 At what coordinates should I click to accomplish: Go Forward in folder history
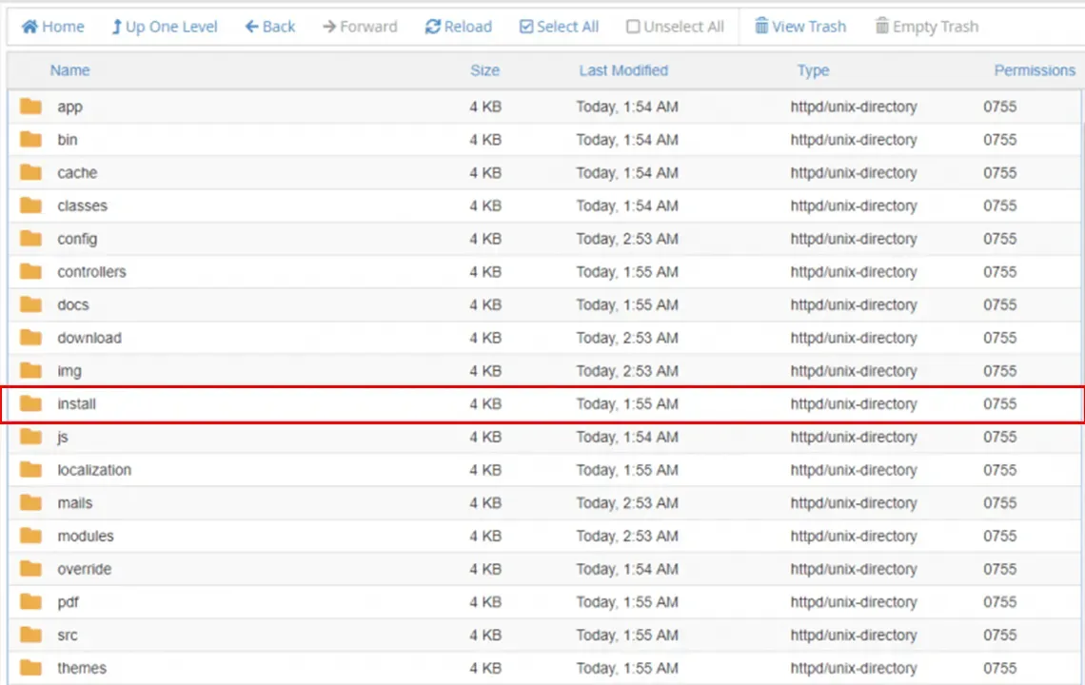click(x=360, y=27)
